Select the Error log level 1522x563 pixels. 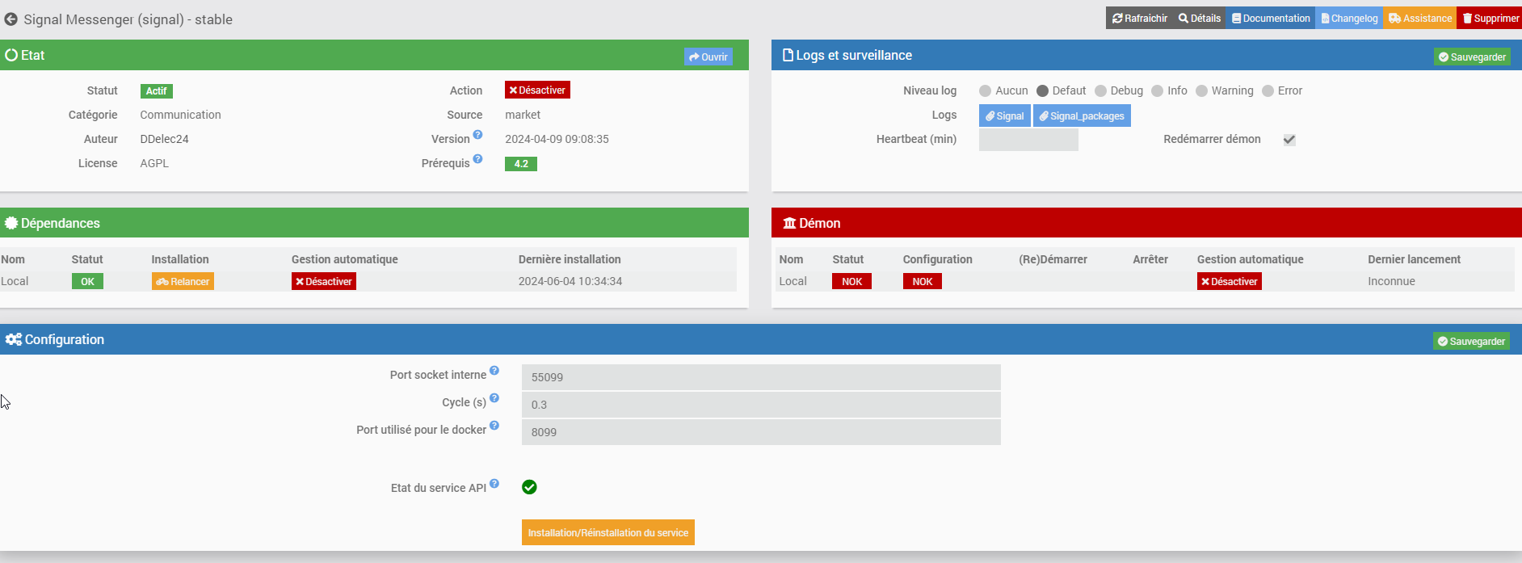pyautogui.click(x=1268, y=90)
